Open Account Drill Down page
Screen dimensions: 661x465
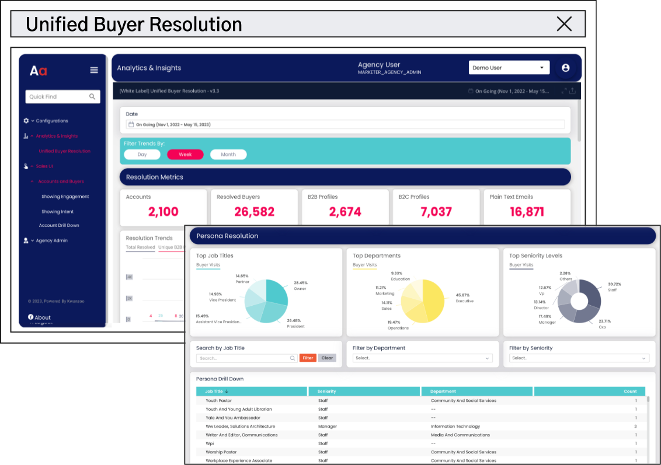pyautogui.click(x=59, y=225)
